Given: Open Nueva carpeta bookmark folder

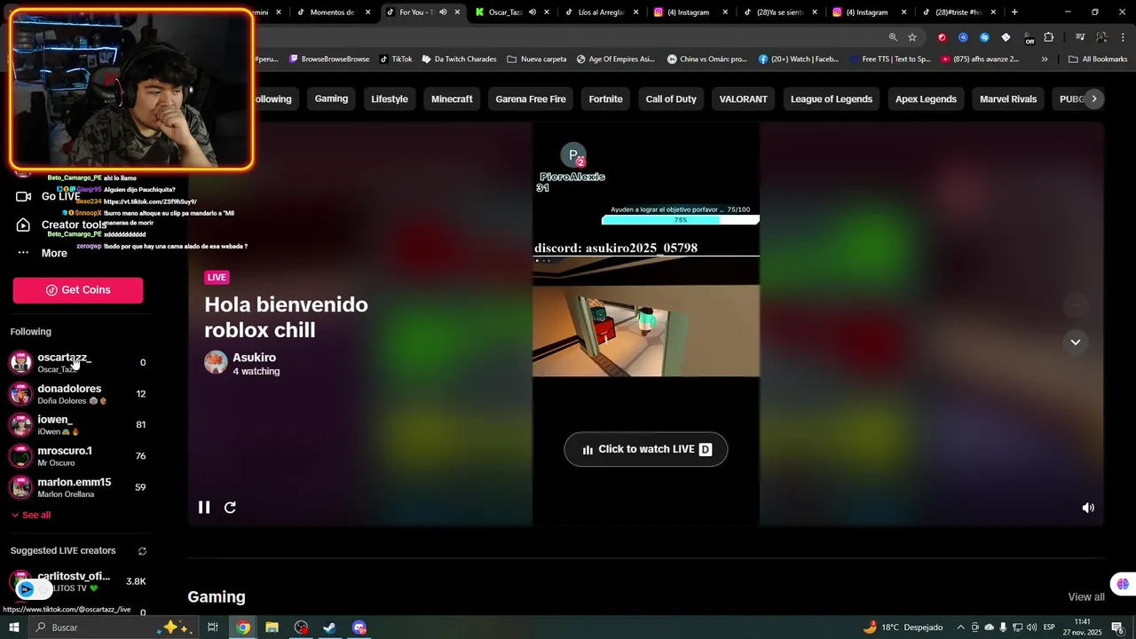Looking at the screenshot, I should click(x=537, y=59).
